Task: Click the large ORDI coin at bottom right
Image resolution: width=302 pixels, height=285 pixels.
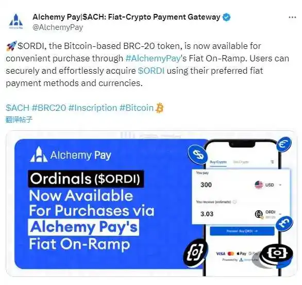Action: tap(277, 253)
